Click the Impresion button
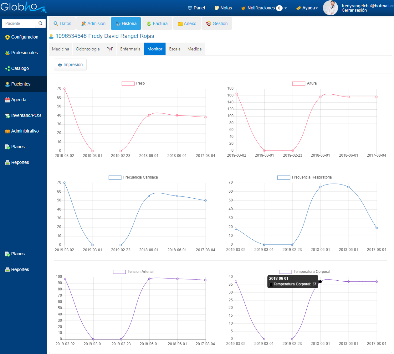 pyautogui.click(x=70, y=65)
